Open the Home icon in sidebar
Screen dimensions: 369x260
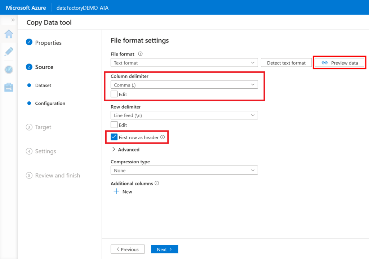point(9,34)
